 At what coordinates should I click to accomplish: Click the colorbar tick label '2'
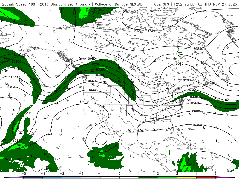click(x=158, y=174)
